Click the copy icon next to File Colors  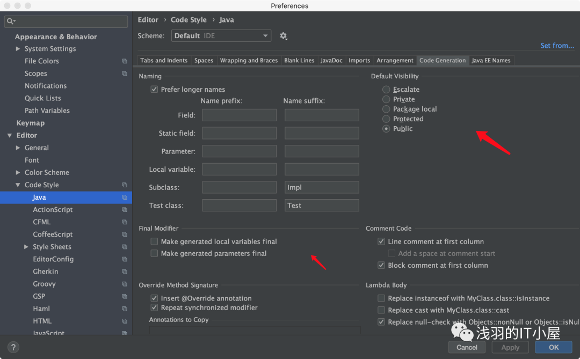pyautogui.click(x=125, y=61)
